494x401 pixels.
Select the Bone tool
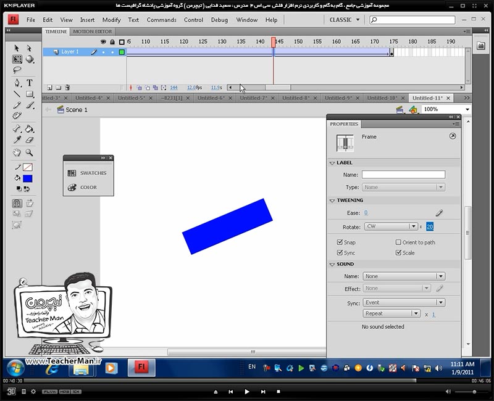click(x=17, y=129)
